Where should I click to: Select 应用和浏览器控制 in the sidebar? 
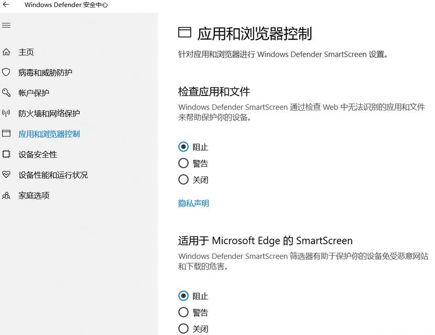49,134
